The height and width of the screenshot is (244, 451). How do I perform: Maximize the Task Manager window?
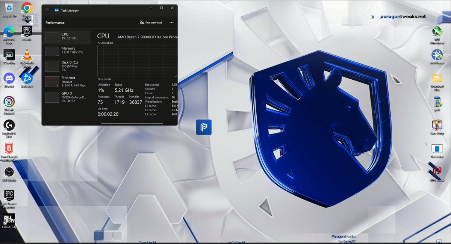(161, 8)
